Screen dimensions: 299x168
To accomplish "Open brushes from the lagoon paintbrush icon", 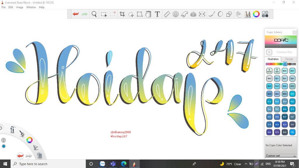I will click(22, 133).
